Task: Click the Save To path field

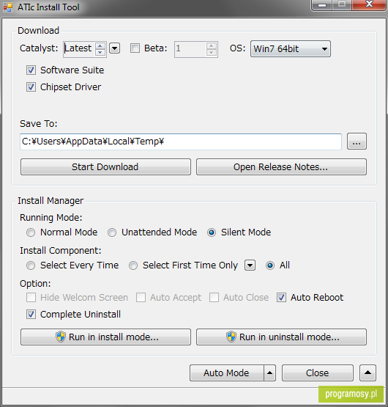Action: pyautogui.click(x=181, y=142)
